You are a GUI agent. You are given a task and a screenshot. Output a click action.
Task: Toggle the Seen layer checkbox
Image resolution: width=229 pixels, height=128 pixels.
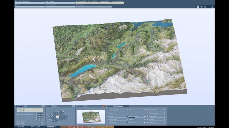pos(108,113)
